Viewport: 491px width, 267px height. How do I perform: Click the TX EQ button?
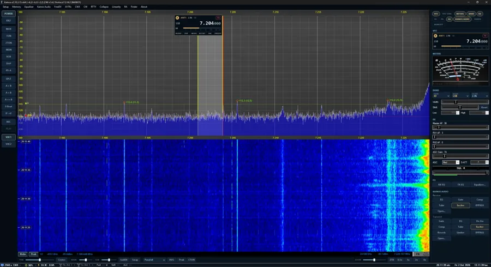(460, 185)
